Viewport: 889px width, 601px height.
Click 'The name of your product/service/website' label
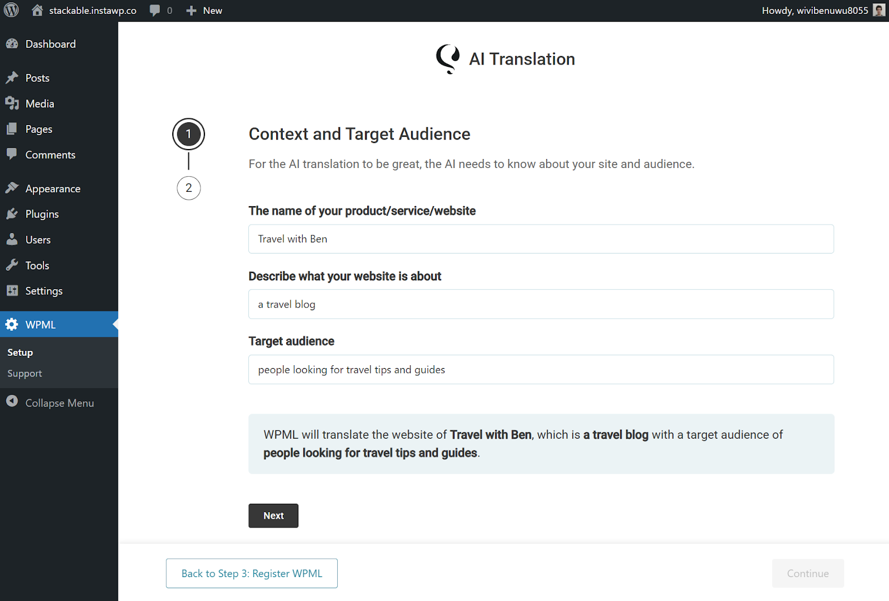[x=362, y=211]
